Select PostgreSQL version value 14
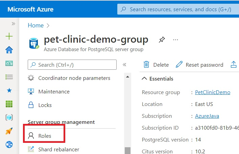This screenshot has width=239, height=154. click(x=198, y=140)
